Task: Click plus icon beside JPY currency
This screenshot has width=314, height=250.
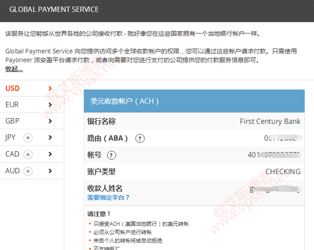Action: pyautogui.click(x=28, y=138)
